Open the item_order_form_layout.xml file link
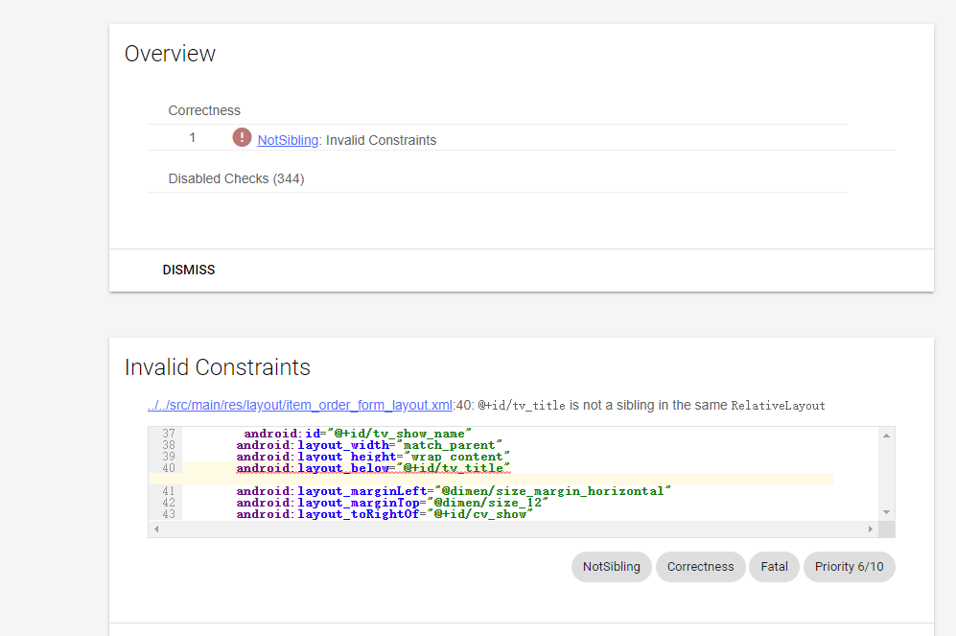The width and height of the screenshot is (956, 636). pos(299,405)
